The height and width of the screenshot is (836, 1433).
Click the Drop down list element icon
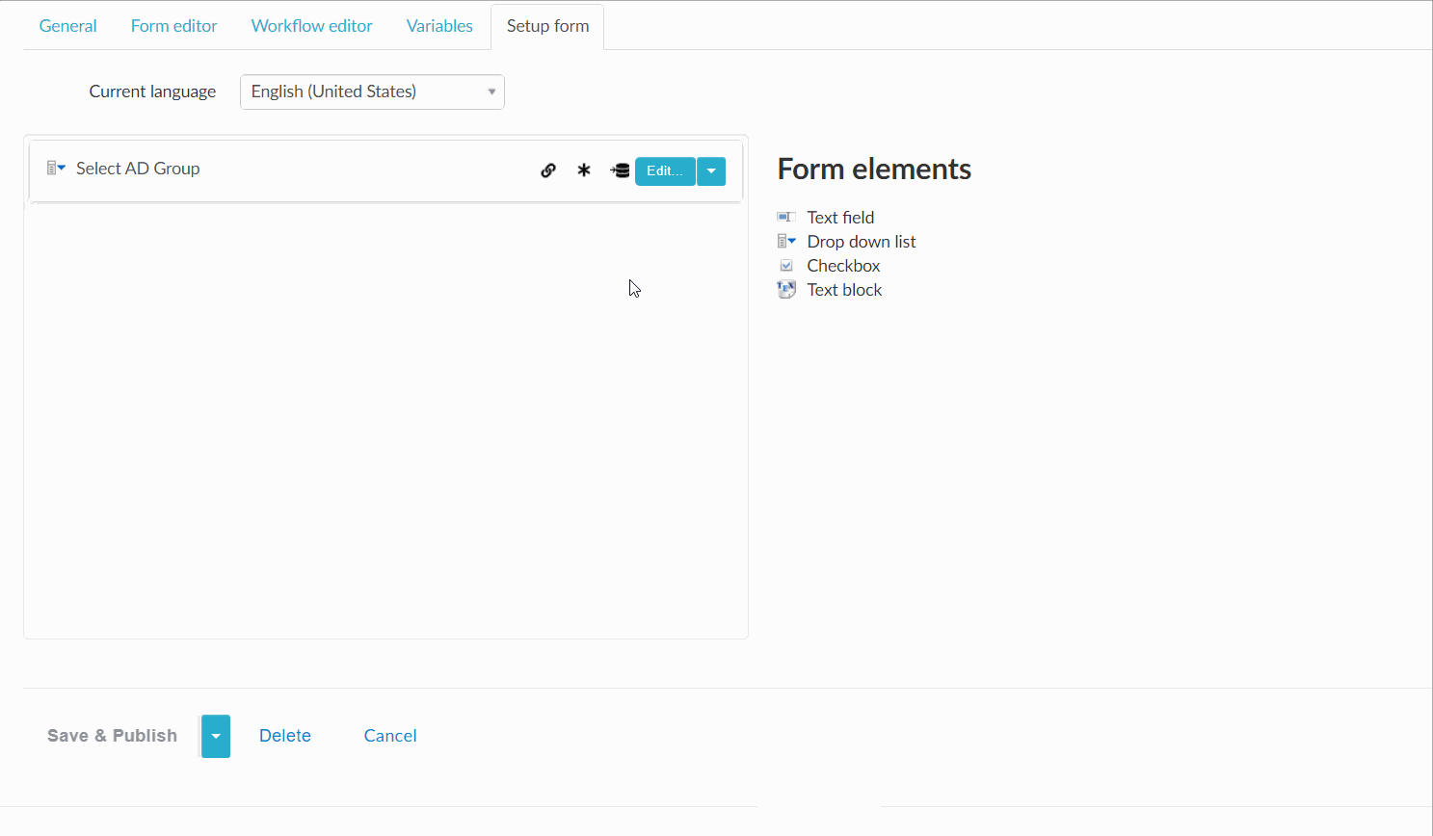(x=786, y=242)
